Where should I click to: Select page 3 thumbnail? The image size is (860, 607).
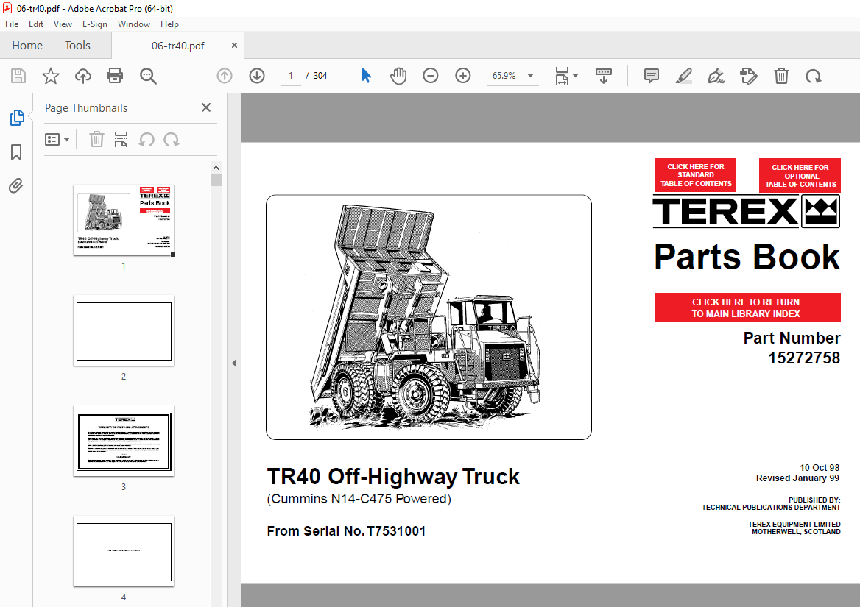coord(124,441)
